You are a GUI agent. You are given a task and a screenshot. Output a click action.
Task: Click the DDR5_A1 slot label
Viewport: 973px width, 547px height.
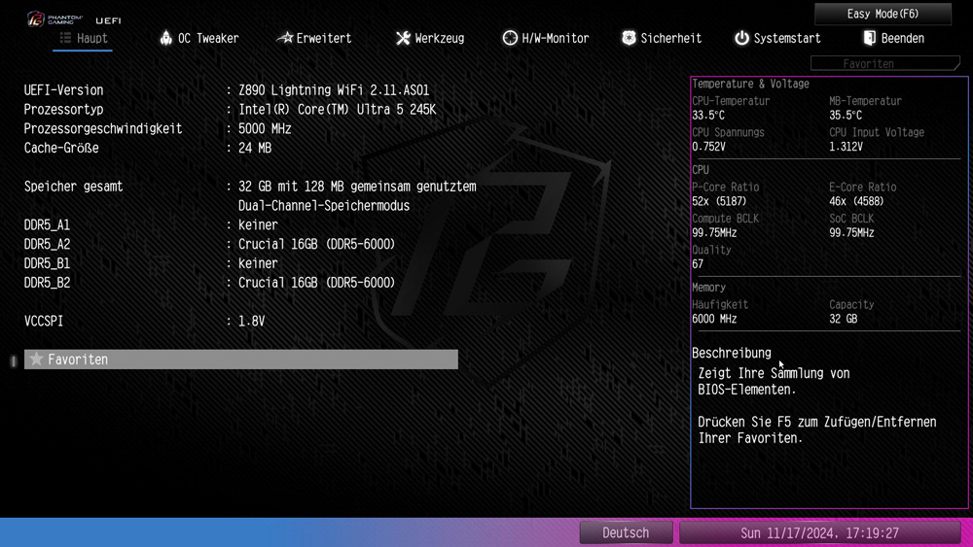[47, 224]
